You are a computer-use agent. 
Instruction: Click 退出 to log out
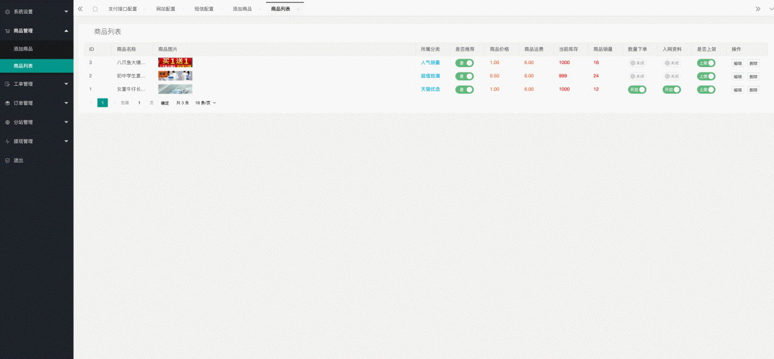pyautogui.click(x=19, y=161)
